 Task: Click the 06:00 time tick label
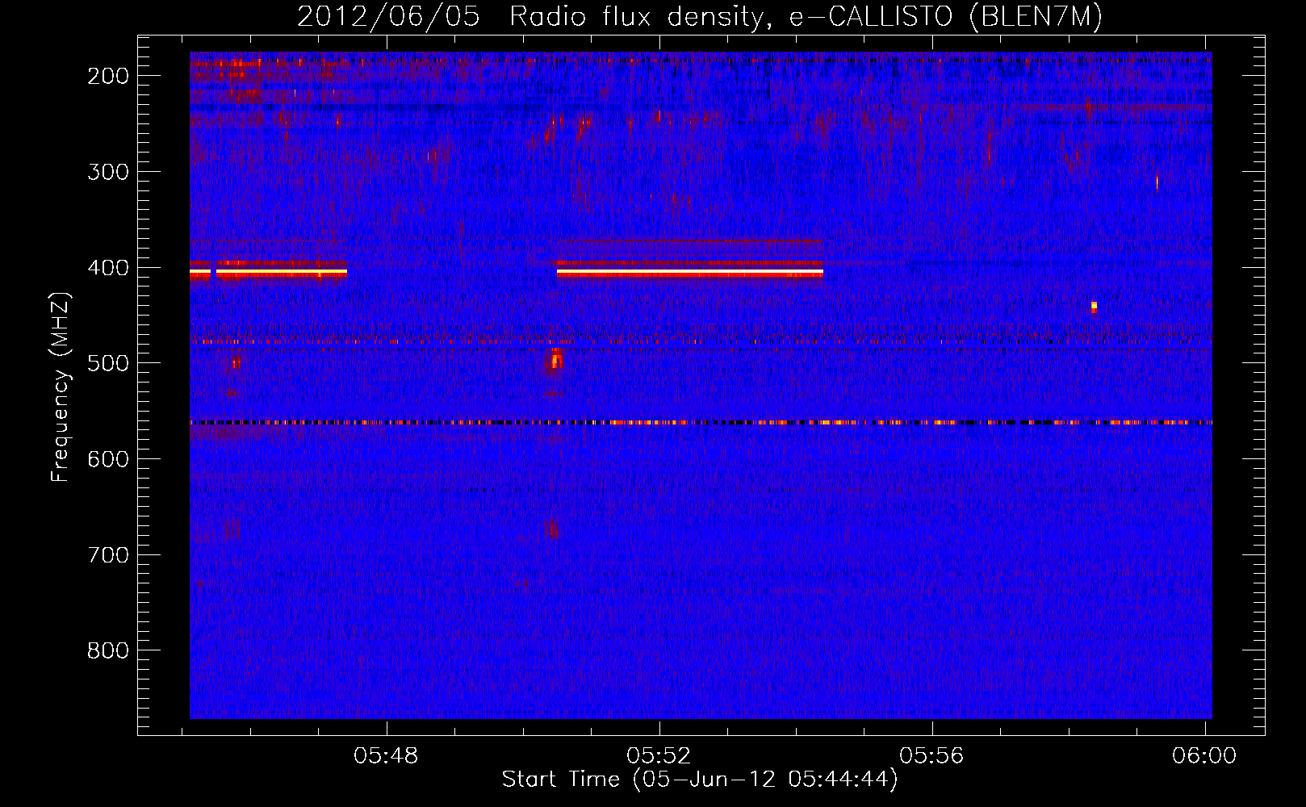coord(1204,756)
